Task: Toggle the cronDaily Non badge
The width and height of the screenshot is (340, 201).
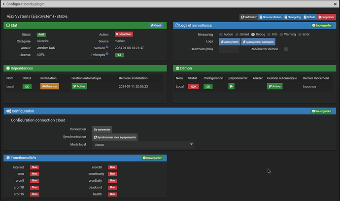Action: click(112, 181)
